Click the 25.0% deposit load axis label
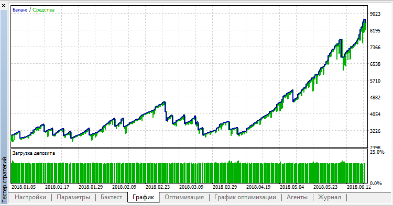This screenshot has width=393, height=206. (377, 152)
